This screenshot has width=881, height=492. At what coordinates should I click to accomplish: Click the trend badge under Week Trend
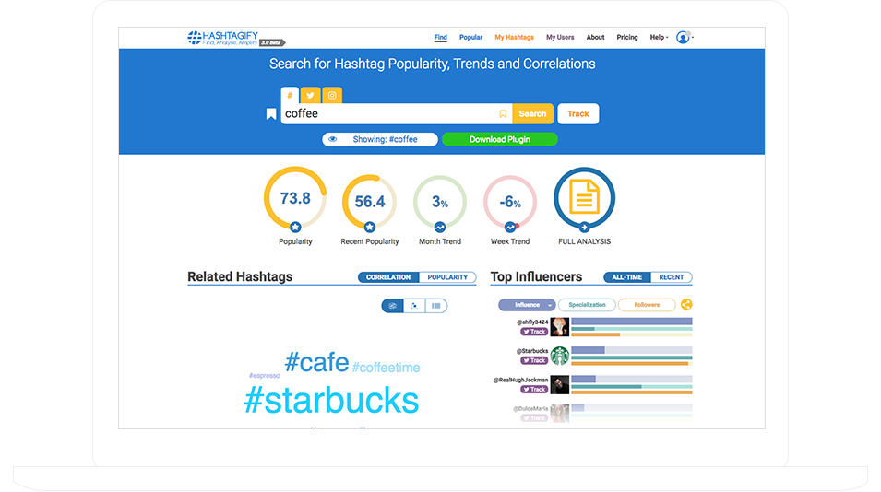click(510, 228)
